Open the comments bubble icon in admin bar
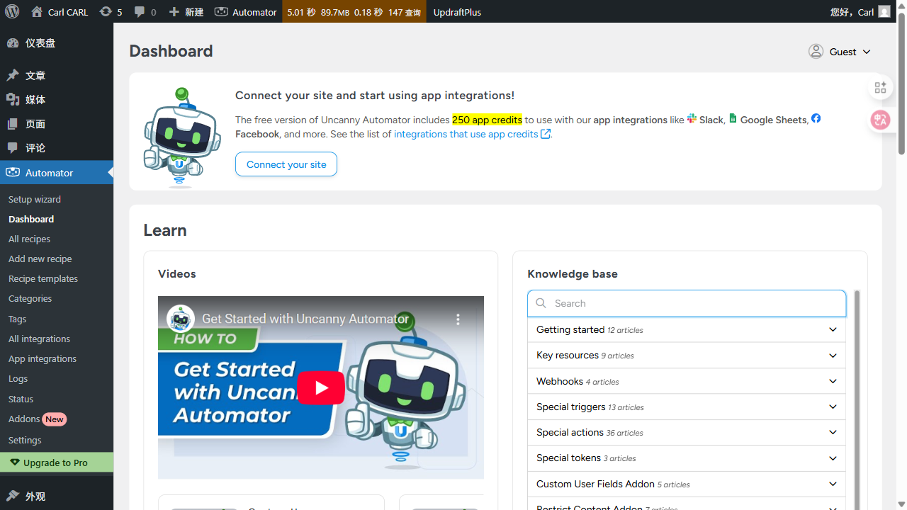The height and width of the screenshot is (510, 907). pos(140,11)
